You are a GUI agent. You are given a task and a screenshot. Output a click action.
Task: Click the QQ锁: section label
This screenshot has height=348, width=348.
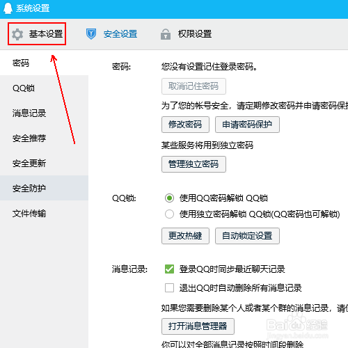(124, 198)
